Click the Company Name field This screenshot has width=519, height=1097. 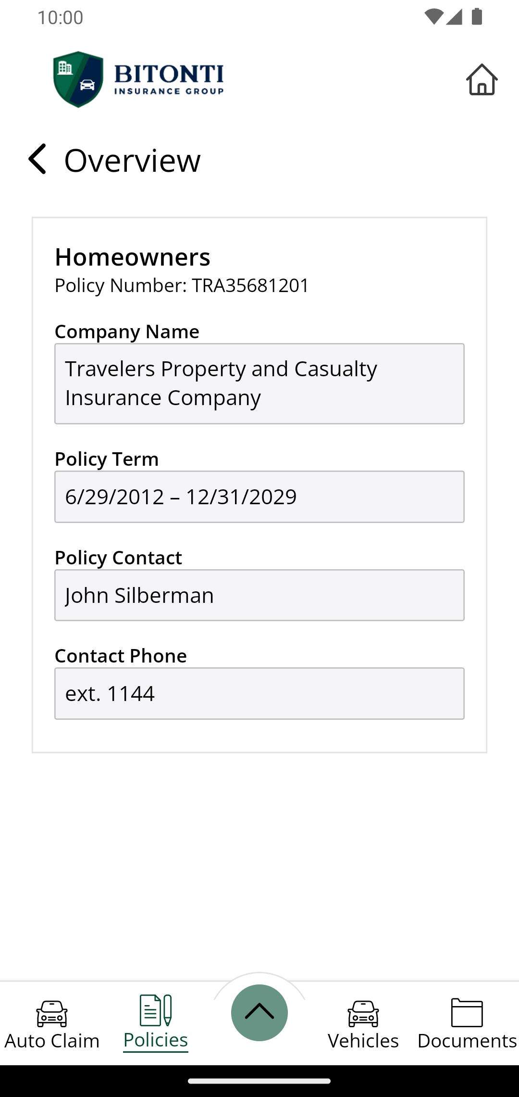pyautogui.click(x=259, y=383)
